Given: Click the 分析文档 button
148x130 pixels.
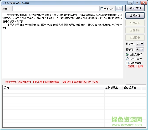Looking at the screenshot, I should click(x=135, y=16).
